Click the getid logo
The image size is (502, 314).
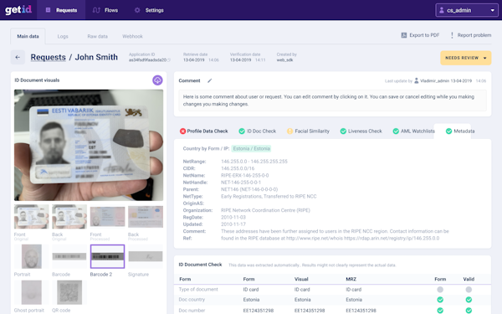click(x=18, y=10)
